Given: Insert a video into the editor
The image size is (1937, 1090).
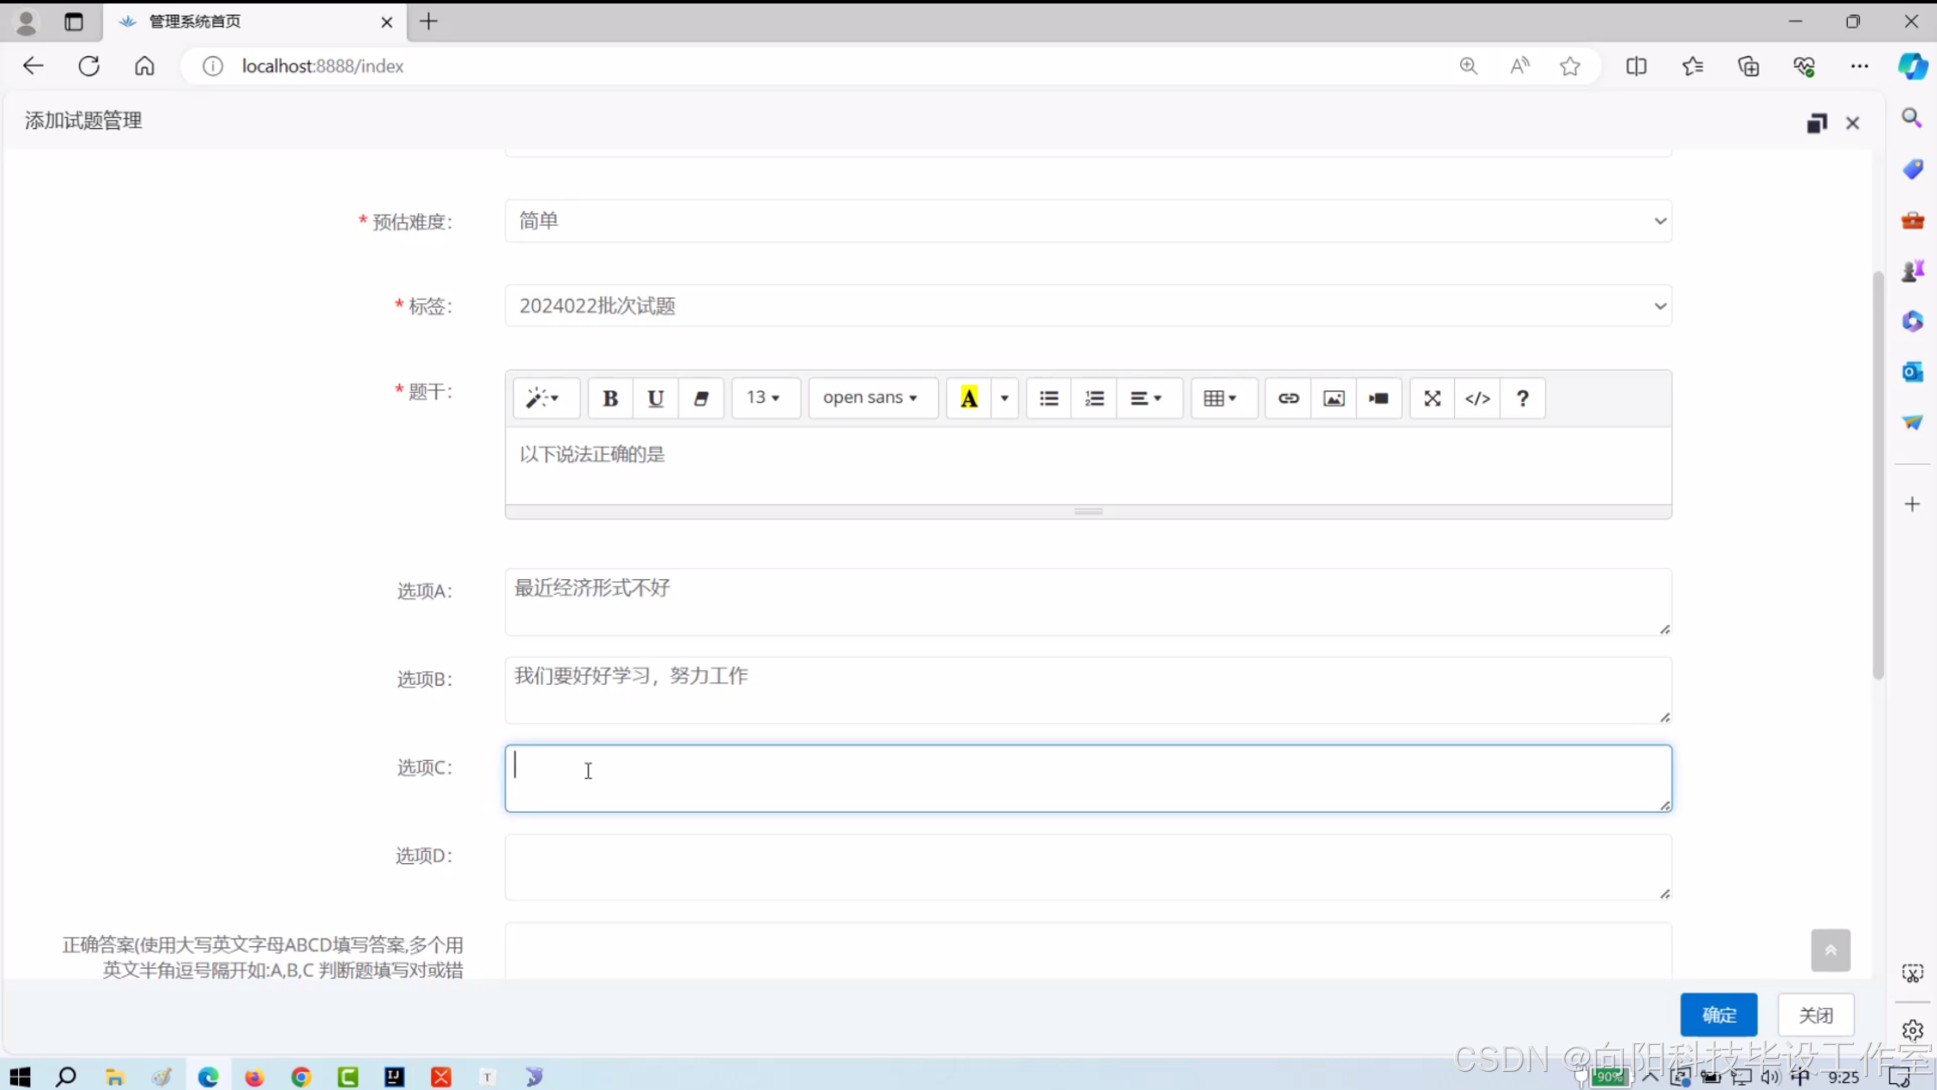Looking at the screenshot, I should [x=1379, y=398].
